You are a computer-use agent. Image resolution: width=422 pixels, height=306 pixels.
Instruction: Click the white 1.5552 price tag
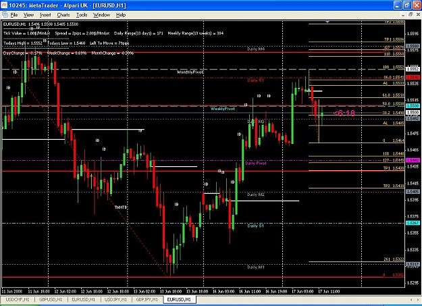point(413,69)
